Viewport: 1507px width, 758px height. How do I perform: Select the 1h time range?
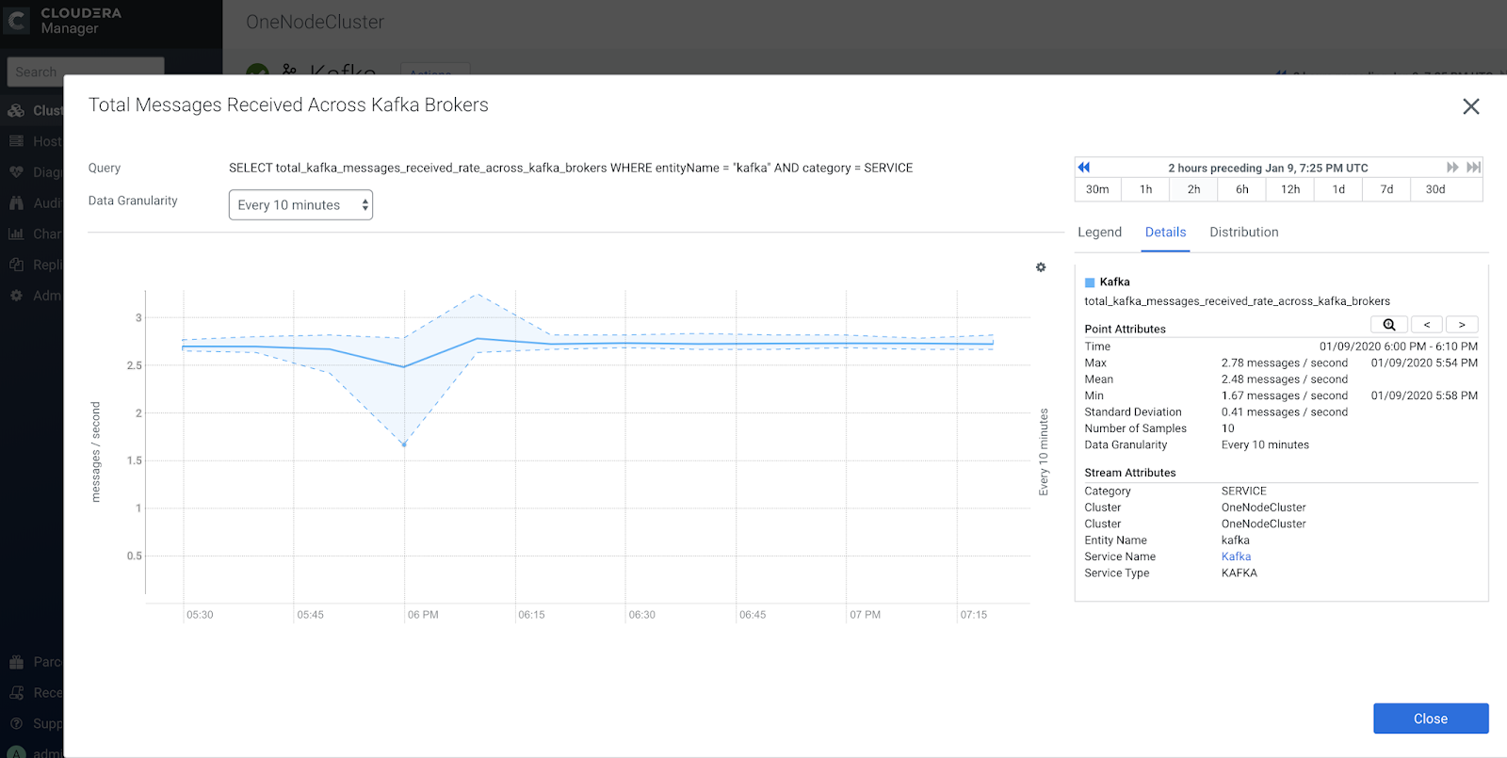pos(1145,189)
